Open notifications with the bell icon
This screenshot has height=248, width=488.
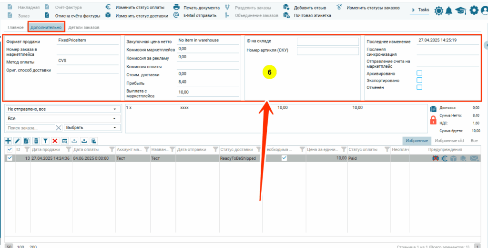(449, 10)
